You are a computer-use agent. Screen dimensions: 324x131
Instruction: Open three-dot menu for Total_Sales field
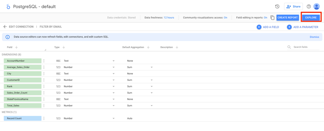click(44, 105)
